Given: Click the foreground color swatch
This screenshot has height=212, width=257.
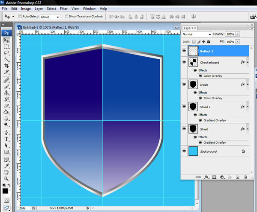Looking at the screenshot, I should [5, 191].
